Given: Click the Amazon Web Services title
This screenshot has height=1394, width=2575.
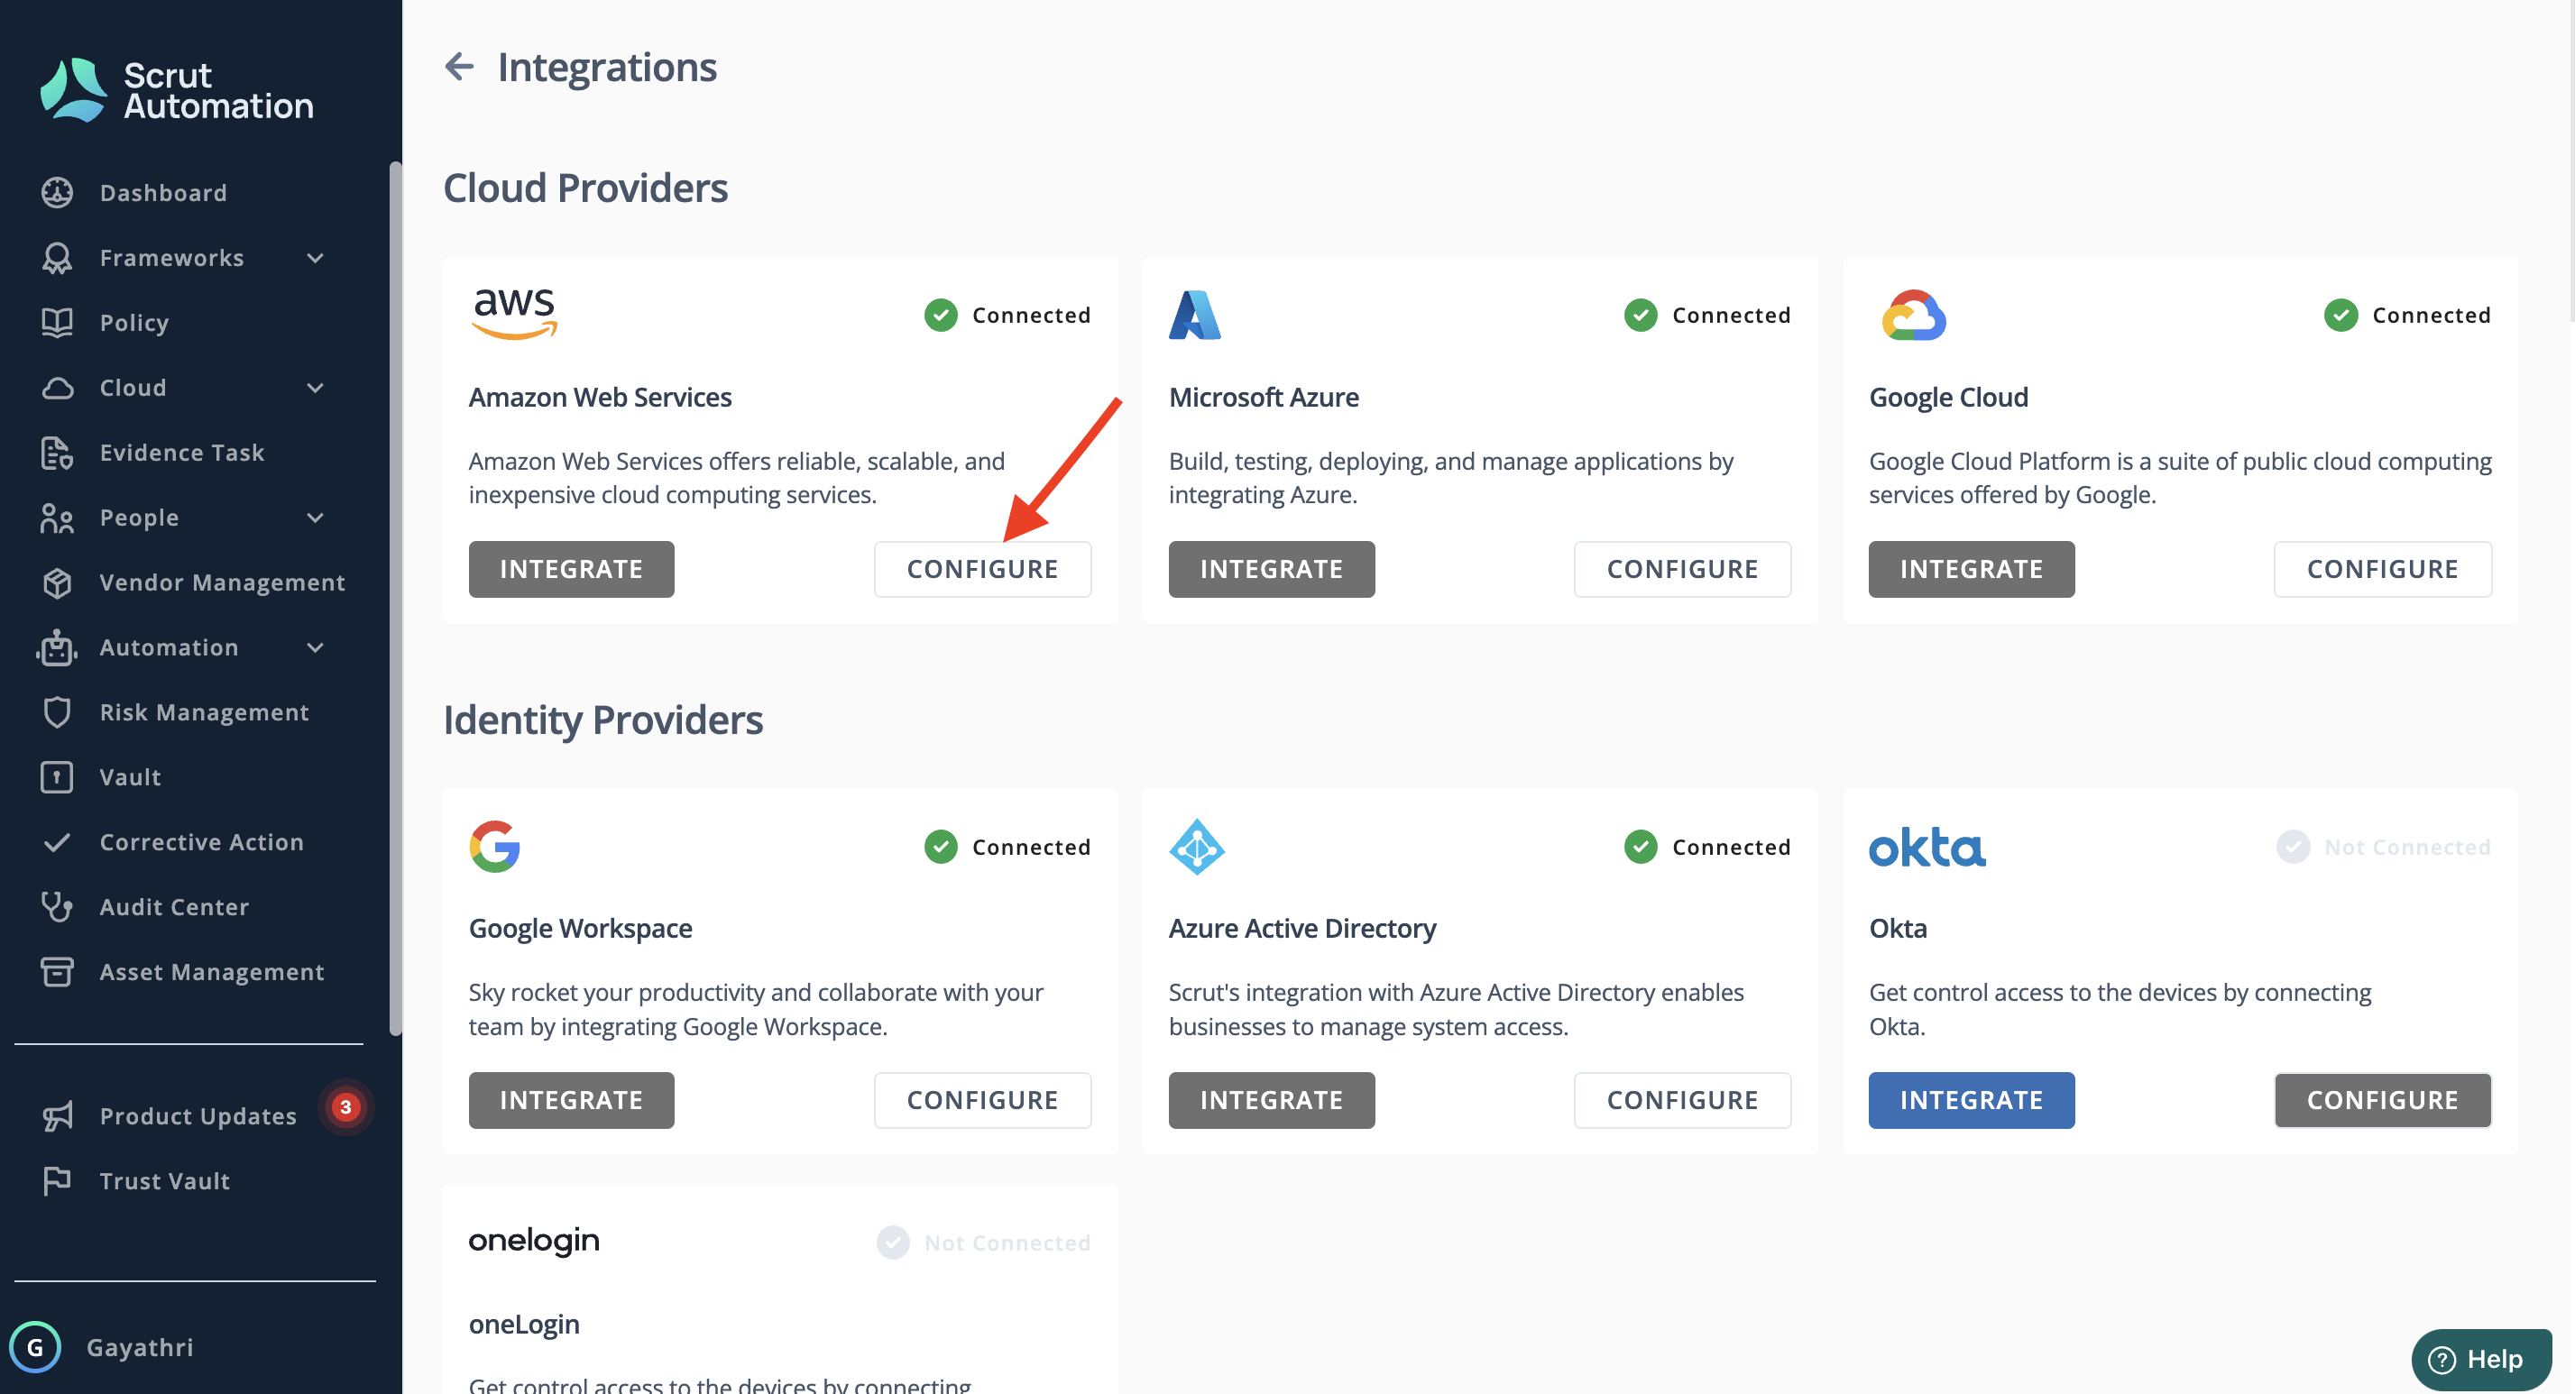Looking at the screenshot, I should pyautogui.click(x=600, y=398).
